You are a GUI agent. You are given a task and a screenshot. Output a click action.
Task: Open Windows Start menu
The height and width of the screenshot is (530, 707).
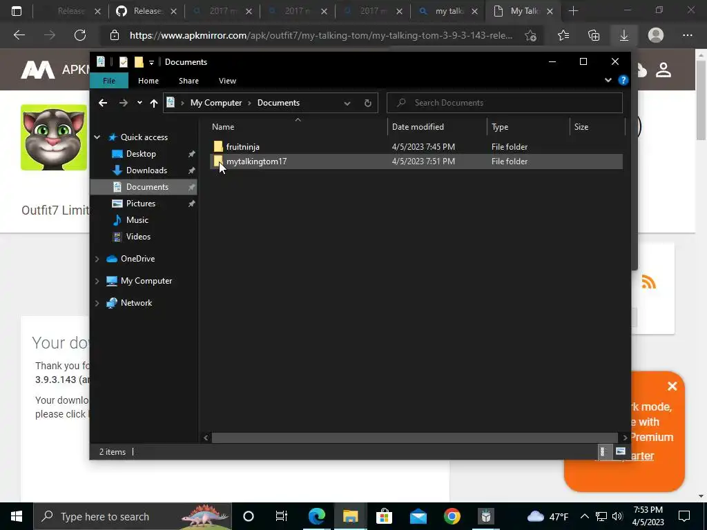pyautogui.click(x=17, y=516)
